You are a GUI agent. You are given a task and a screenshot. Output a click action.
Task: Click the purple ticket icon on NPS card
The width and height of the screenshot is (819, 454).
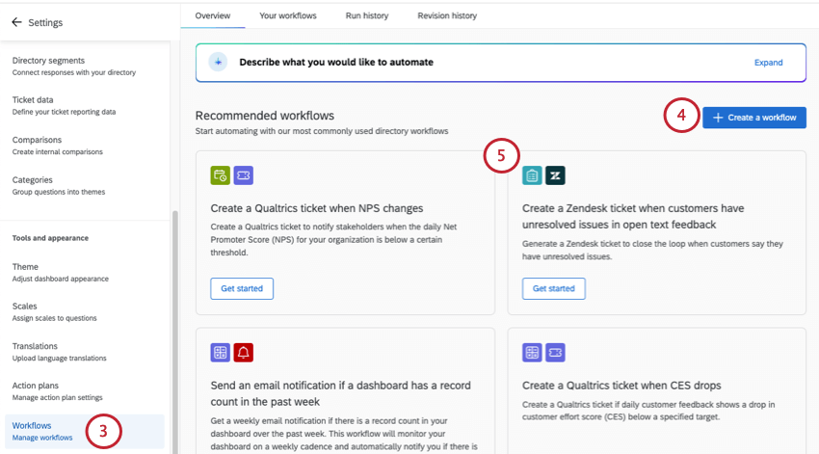pyautogui.click(x=244, y=174)
